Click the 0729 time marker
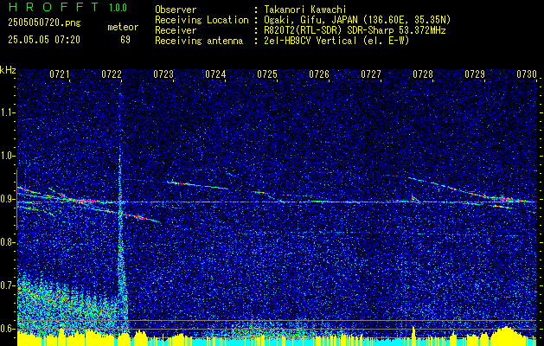Screen dimensions: 544x346 point(475,74)
